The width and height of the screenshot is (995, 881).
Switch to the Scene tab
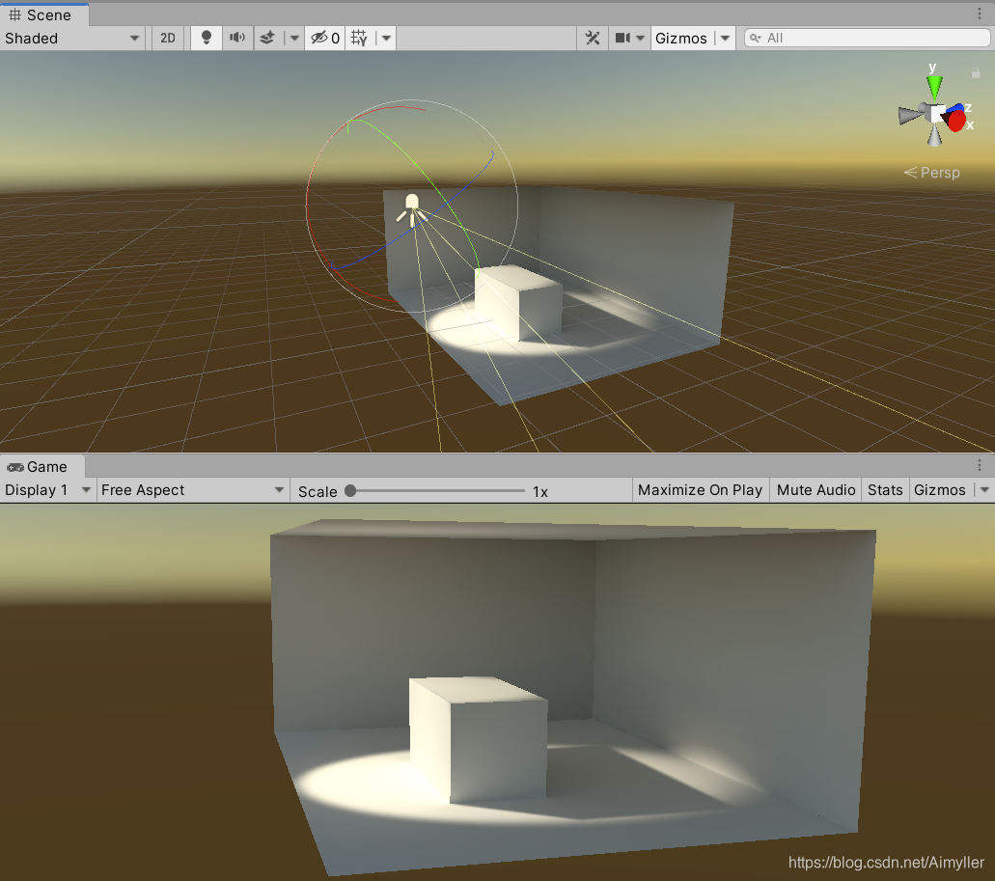(42, 14)
